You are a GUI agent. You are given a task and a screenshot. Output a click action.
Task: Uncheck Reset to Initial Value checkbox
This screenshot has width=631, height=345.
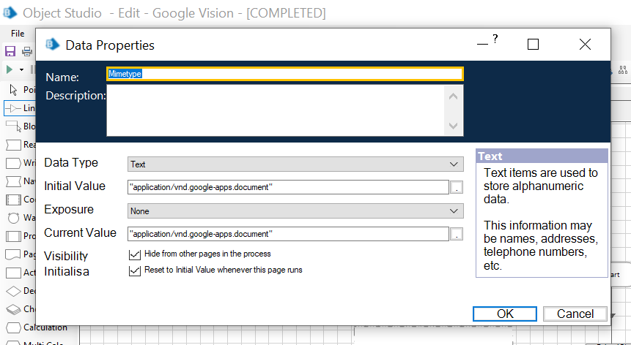tap(135, 270)
